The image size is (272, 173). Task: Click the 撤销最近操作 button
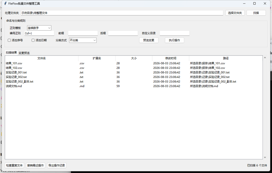[x=35, y=166]
